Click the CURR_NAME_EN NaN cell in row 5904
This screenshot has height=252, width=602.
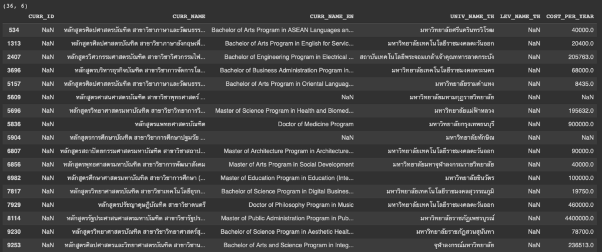(x=347, y=137)
